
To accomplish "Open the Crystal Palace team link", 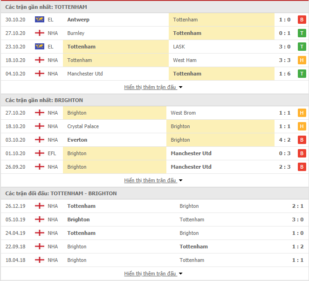I will tap(83, 126).
